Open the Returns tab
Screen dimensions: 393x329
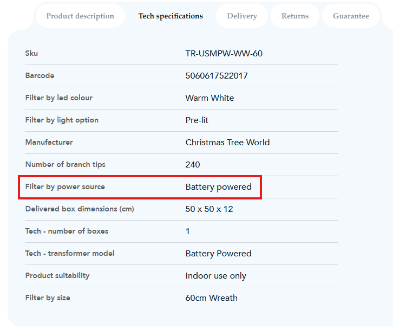[295, 16]
